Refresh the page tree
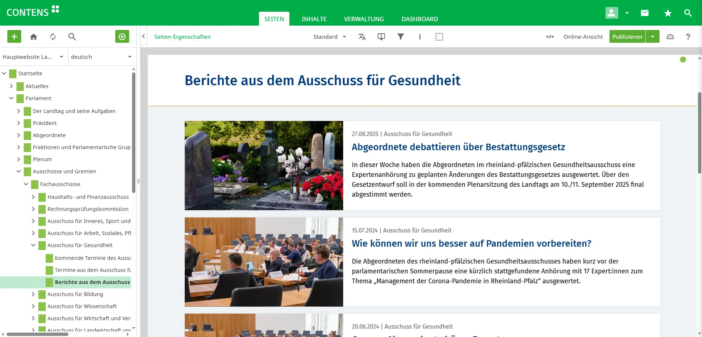702x337 pixels. tap(53, 37)
